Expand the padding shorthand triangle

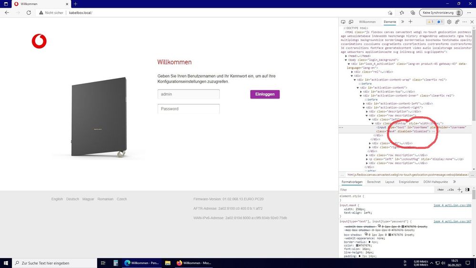click(360, 256)
